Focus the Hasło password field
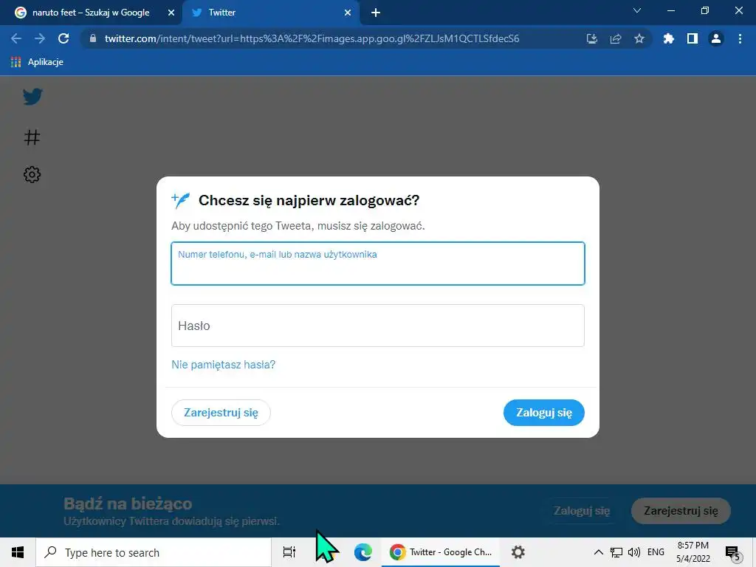Viewport: 756px width, 567px height. [x=378, y=326]
